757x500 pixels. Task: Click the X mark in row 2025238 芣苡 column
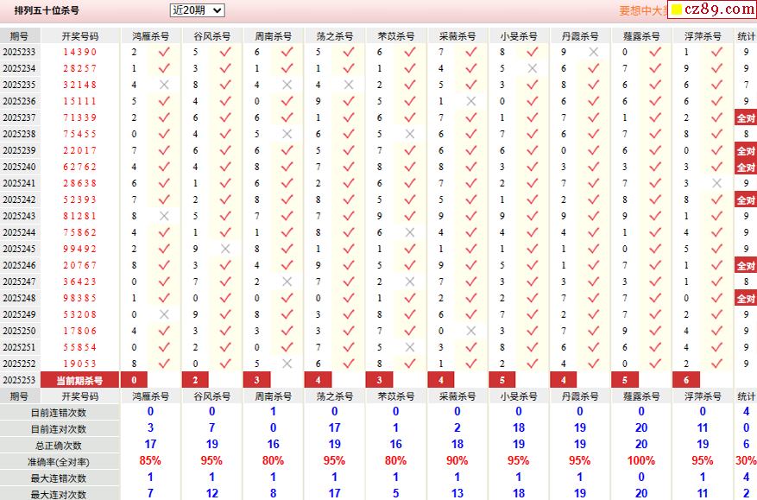409,134
